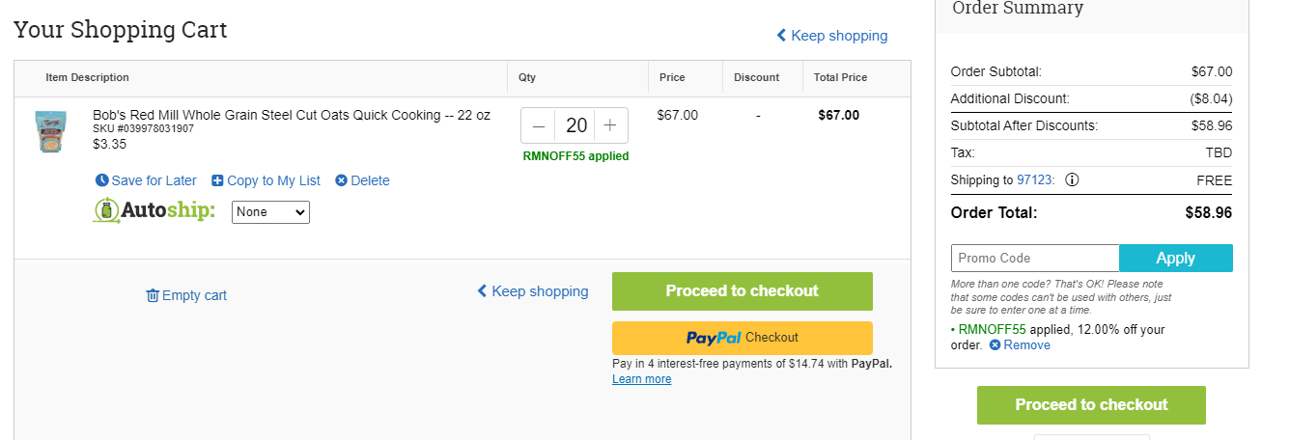1290x440 pixels.
Task: Click Proceed to checkout under Order Summary
Action: tap(1091, 405)
